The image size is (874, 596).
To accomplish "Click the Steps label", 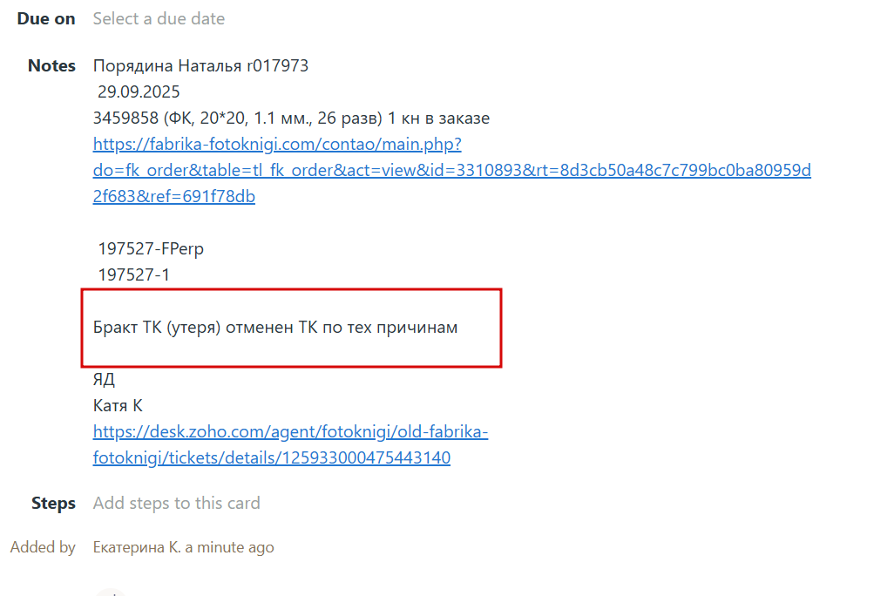I will [x=53, y=503].
